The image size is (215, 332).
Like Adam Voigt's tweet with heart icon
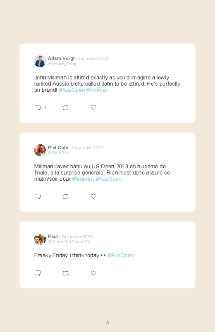click(x=93, y=107)
